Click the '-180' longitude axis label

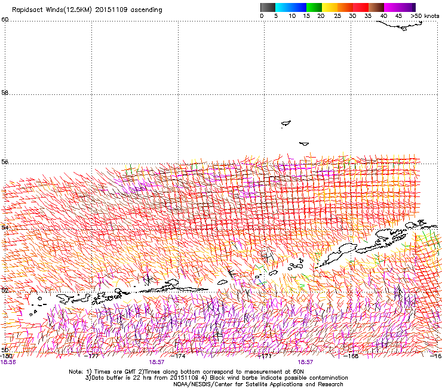[x=5, y=356]
